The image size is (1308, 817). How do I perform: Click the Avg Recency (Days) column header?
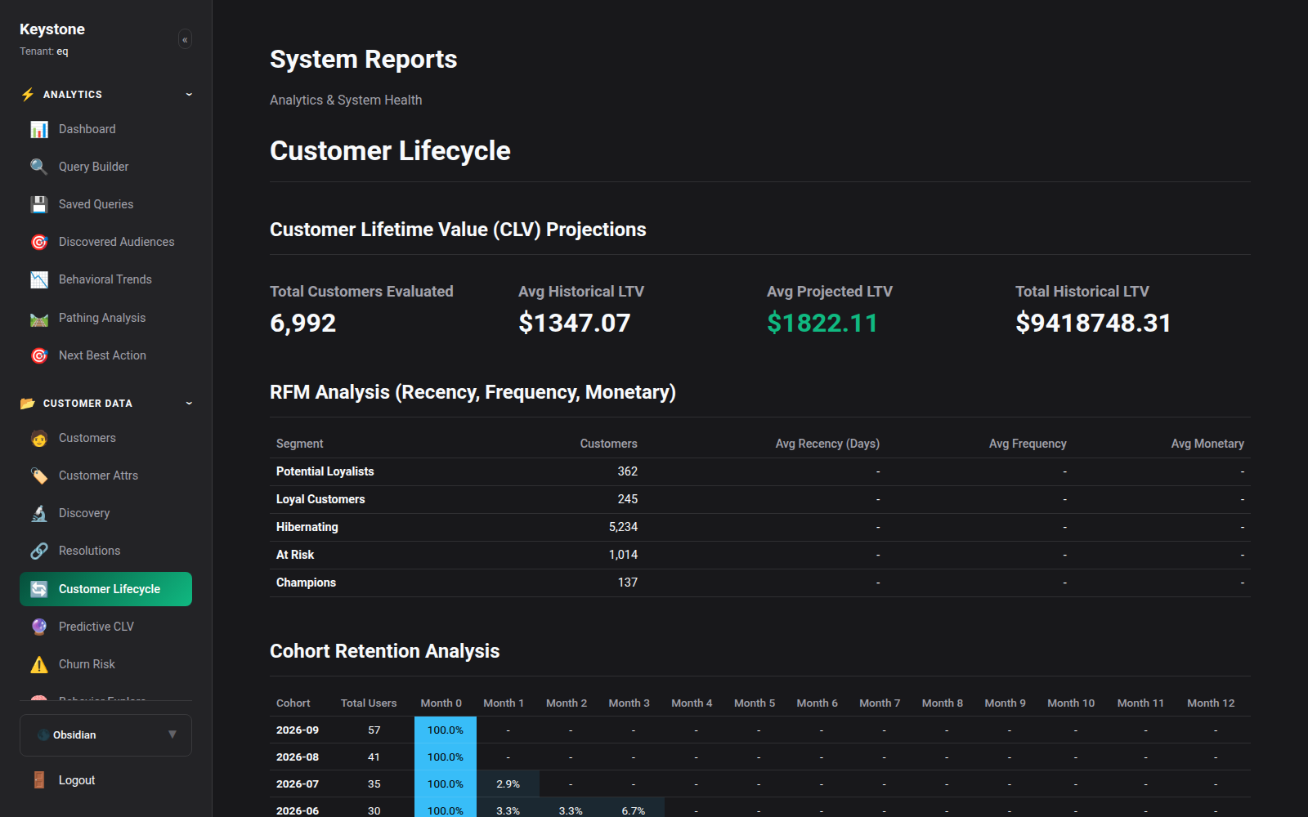827,444
